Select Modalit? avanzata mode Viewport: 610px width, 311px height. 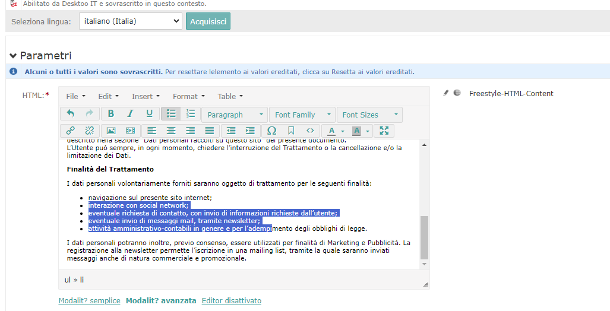click(x=161, y=300)
